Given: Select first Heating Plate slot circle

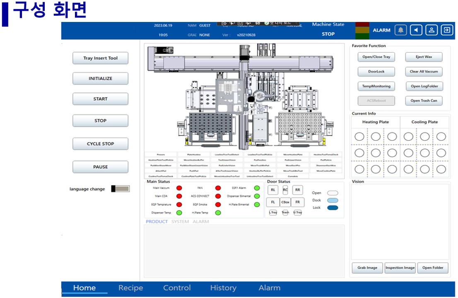Looking at the screenshot, I should [359, 136].
